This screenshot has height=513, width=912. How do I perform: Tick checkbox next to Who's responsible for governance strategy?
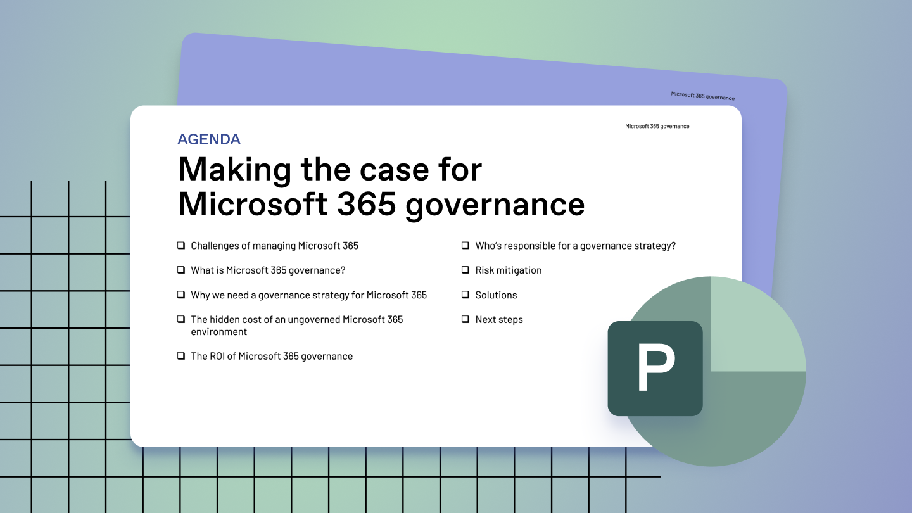click(x=465, y=245)
